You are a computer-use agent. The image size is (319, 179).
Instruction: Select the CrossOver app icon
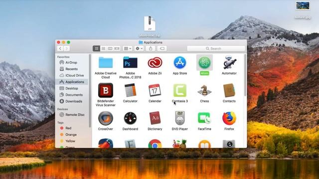click(x=106, y=118)
